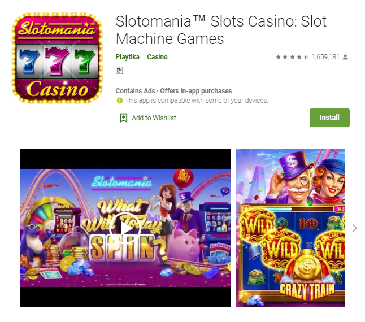Install the Slotomania app
This screenshot has height=322, width=365.
point(329,118)
